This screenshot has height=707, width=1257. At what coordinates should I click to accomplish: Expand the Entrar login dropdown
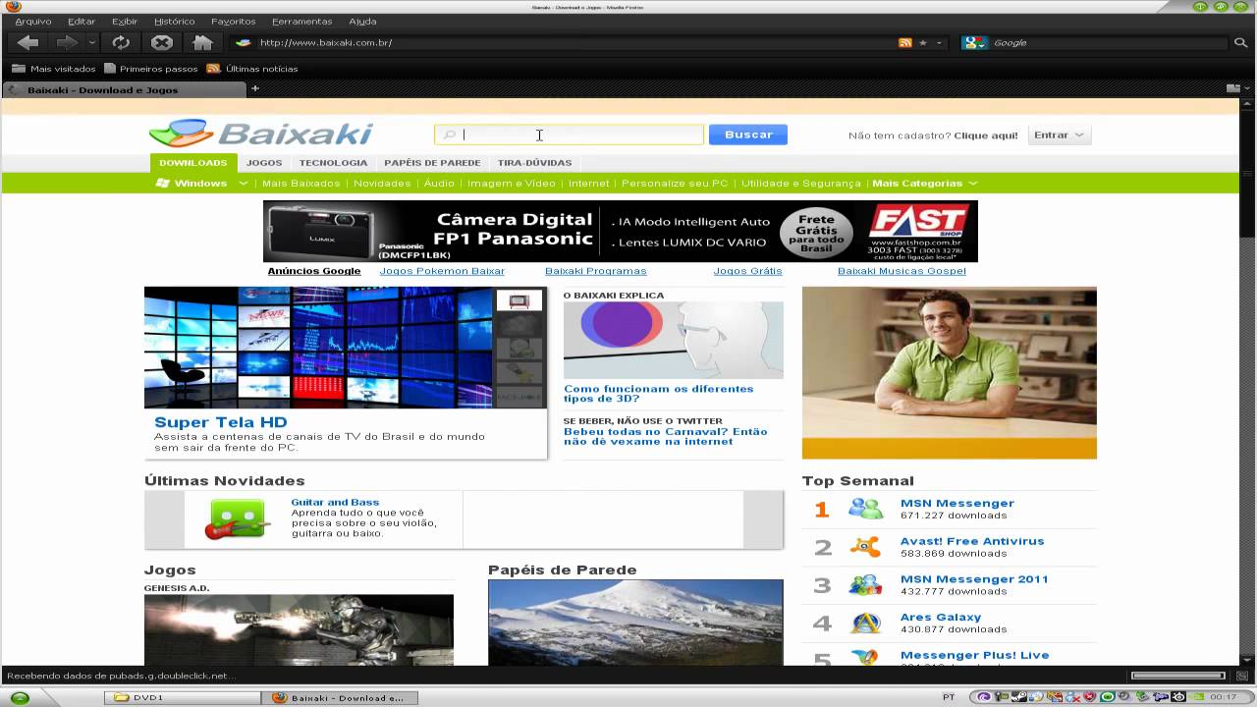click(x=1059, y=136)
